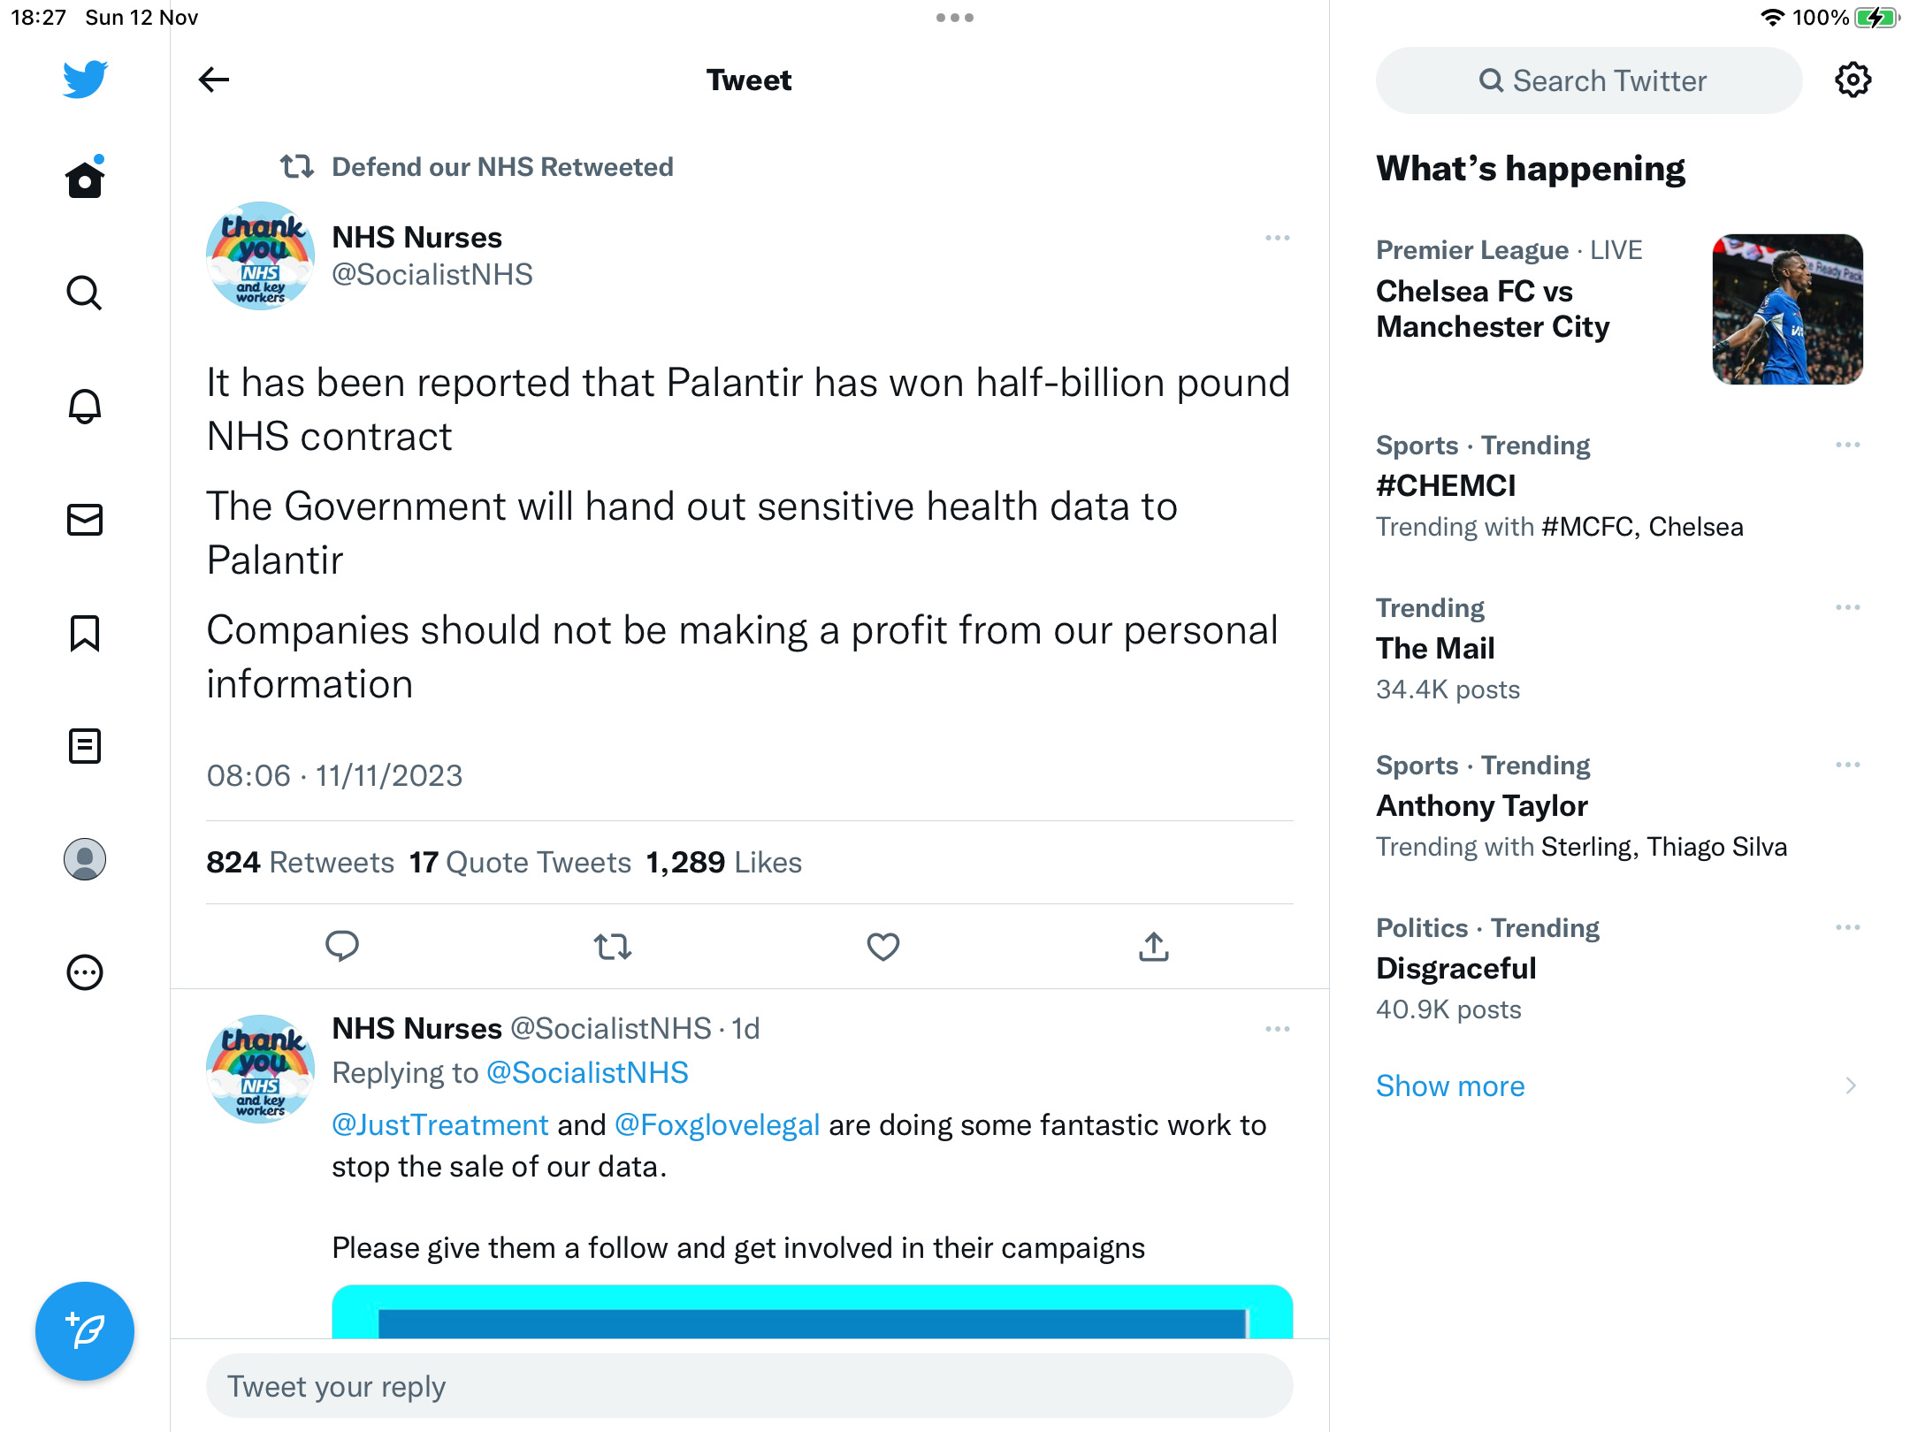Expand trends with Show more
1910x1432 pixels.
click(x=1449, y=1085)
